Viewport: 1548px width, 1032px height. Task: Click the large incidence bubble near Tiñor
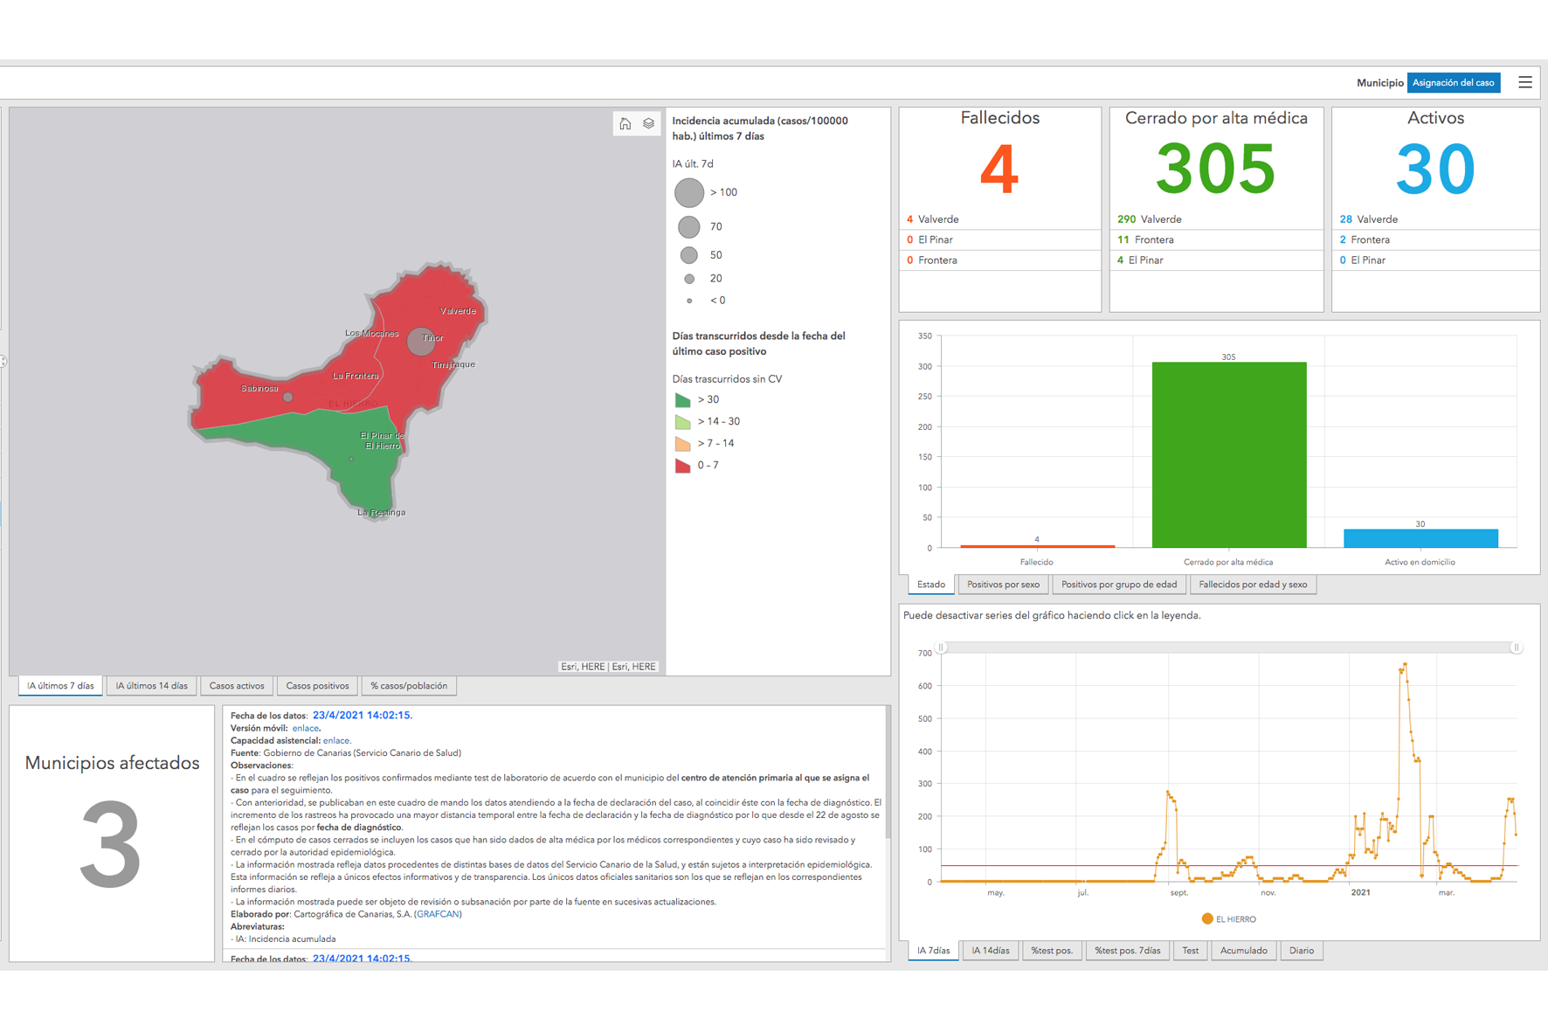[421, 342]
